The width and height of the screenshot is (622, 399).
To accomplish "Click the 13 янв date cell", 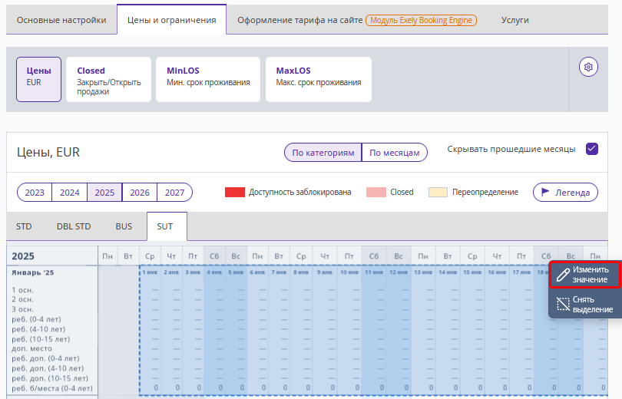I will click(423, 272).
